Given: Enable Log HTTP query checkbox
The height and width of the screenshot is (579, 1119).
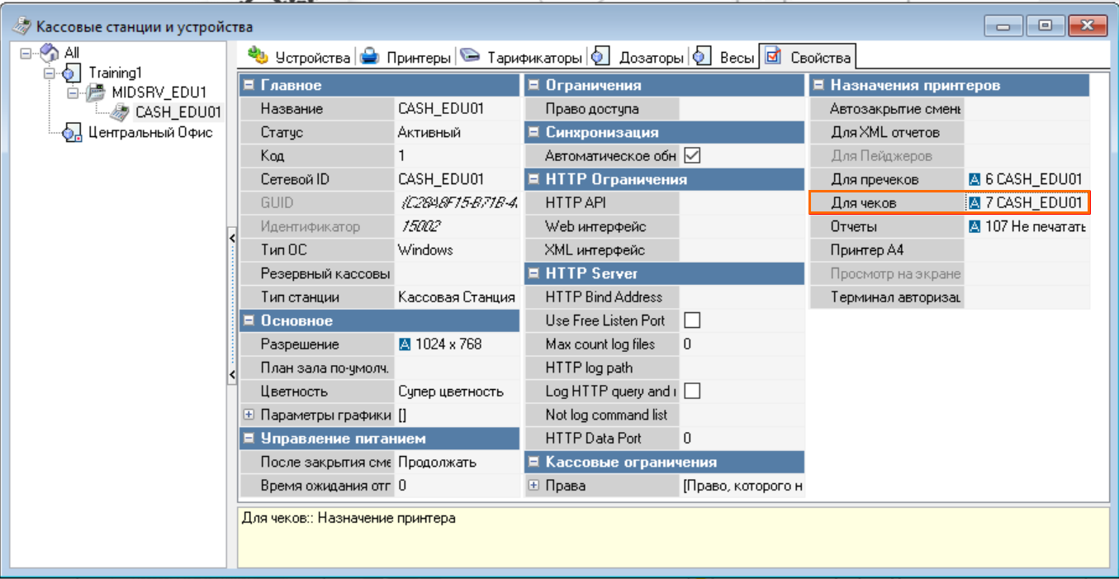Looking at the screenshot, I should tap(692, 392).
